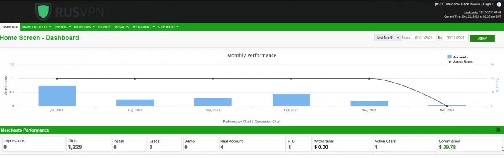The image size is (504, 158).
Task: Select the Performance Chart link
Action: (x=237, y=122)
